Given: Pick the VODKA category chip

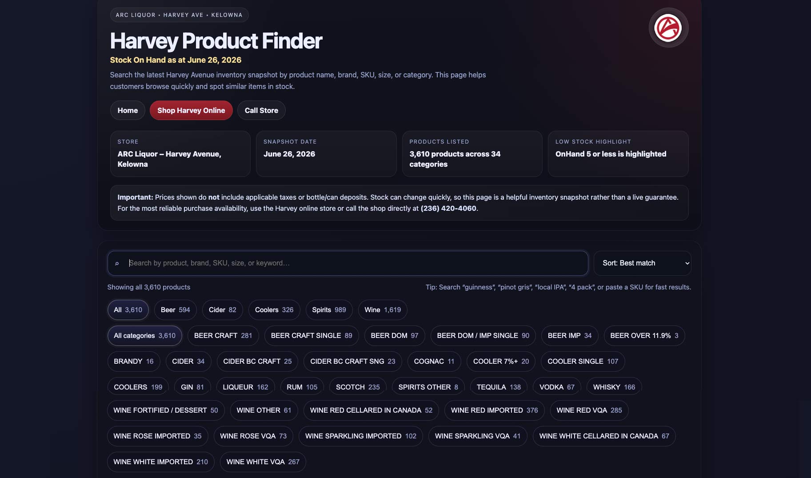Looking at the screenshot, I should pos(557,386).
